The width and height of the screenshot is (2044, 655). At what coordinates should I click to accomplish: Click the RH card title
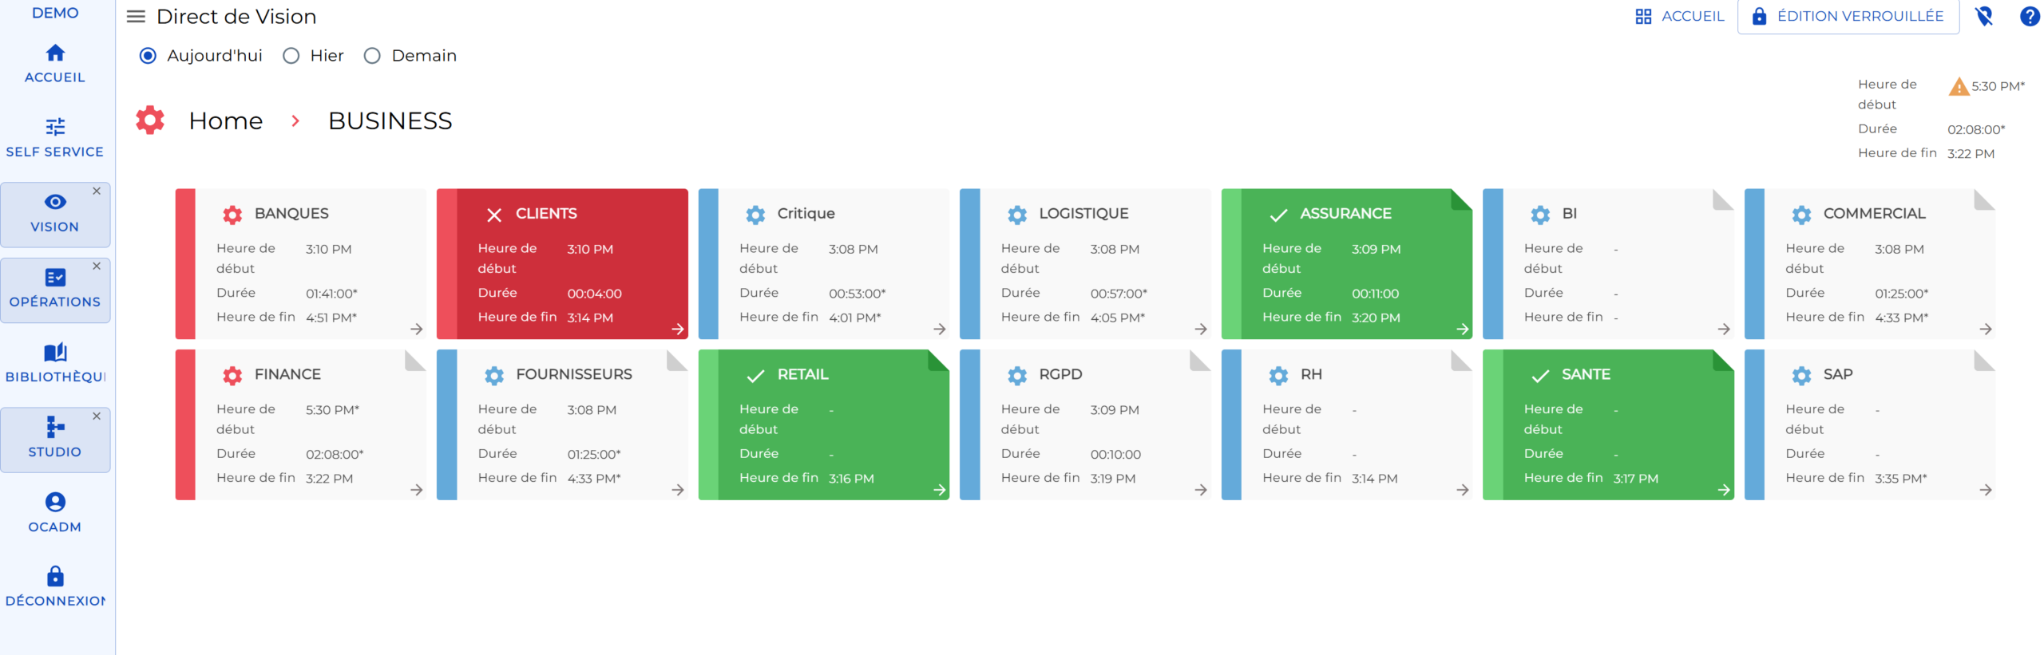[1311, 374]
